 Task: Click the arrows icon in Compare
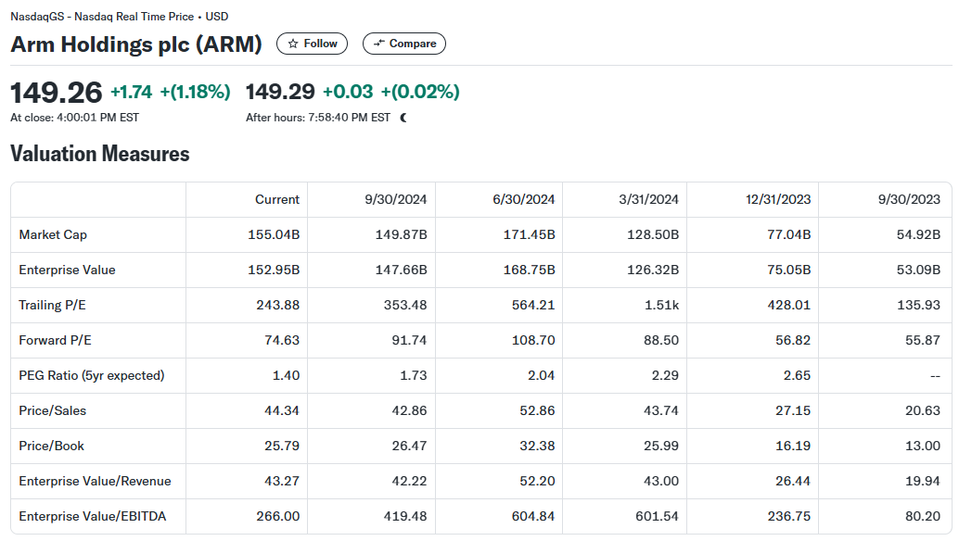click(x=379, y=44)
